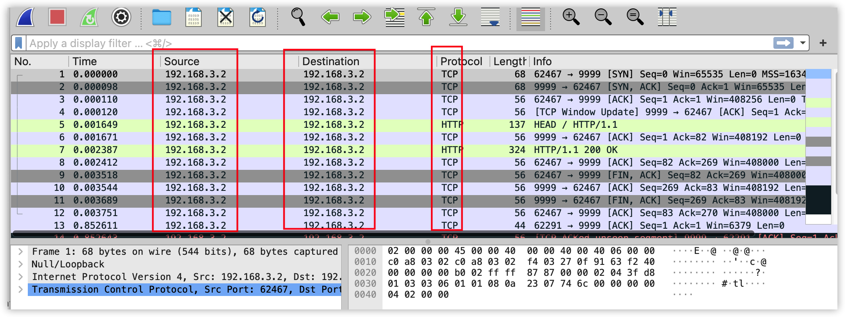845x317 pixels.
Task: Select packet 3 at time 0.000110
Action: click(x=408, y=100)
